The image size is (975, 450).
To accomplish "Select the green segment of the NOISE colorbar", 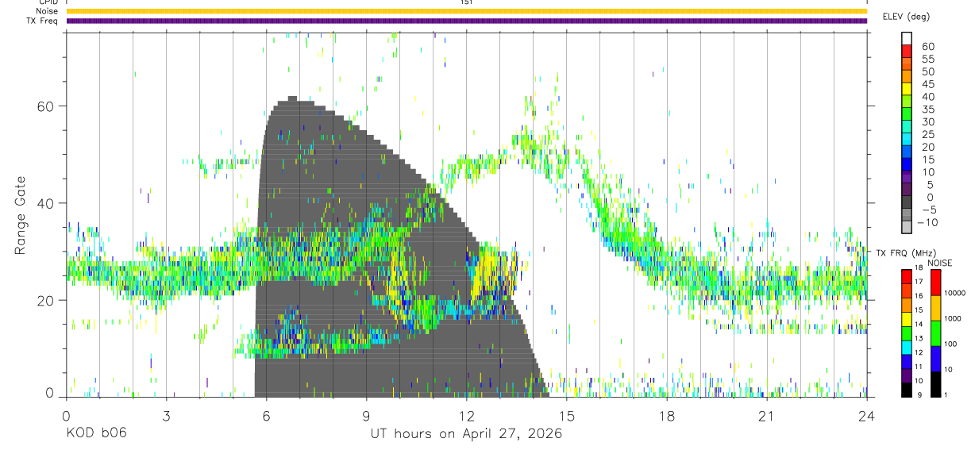I will tap(935, 333).
